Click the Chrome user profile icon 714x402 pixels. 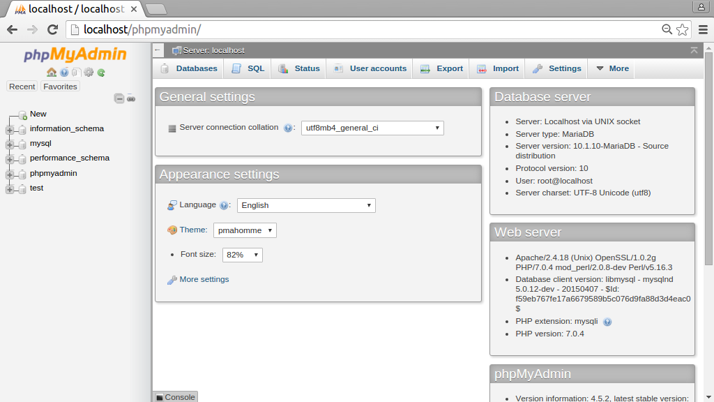700,7
